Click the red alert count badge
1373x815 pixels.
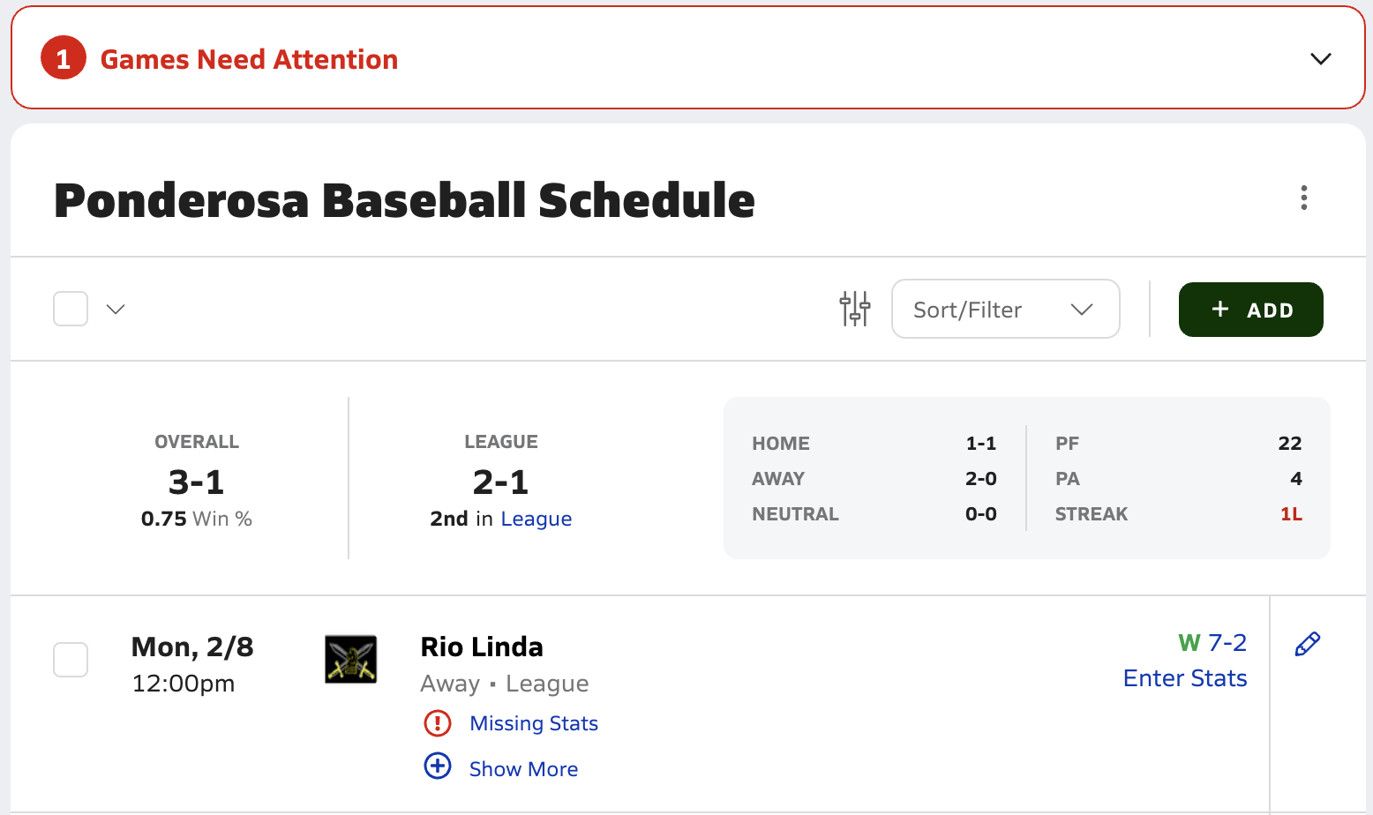click(x=64, y=58)
